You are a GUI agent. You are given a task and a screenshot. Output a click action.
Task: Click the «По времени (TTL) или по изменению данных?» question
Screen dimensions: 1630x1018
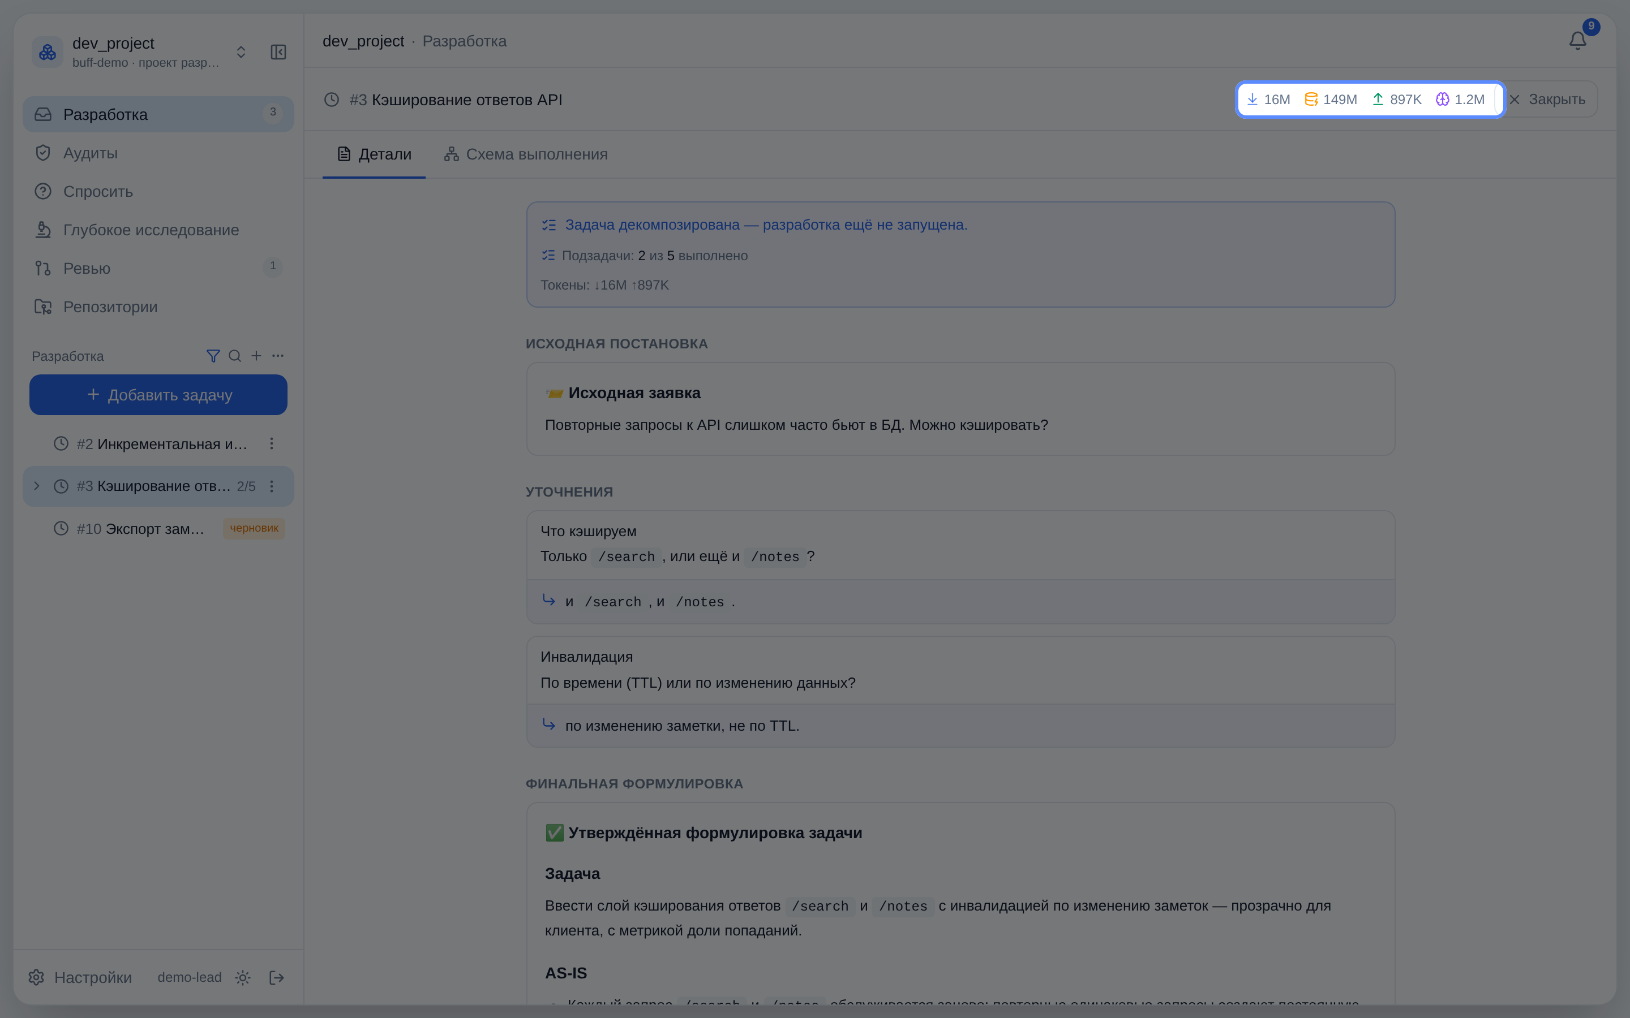click(698, 683)
